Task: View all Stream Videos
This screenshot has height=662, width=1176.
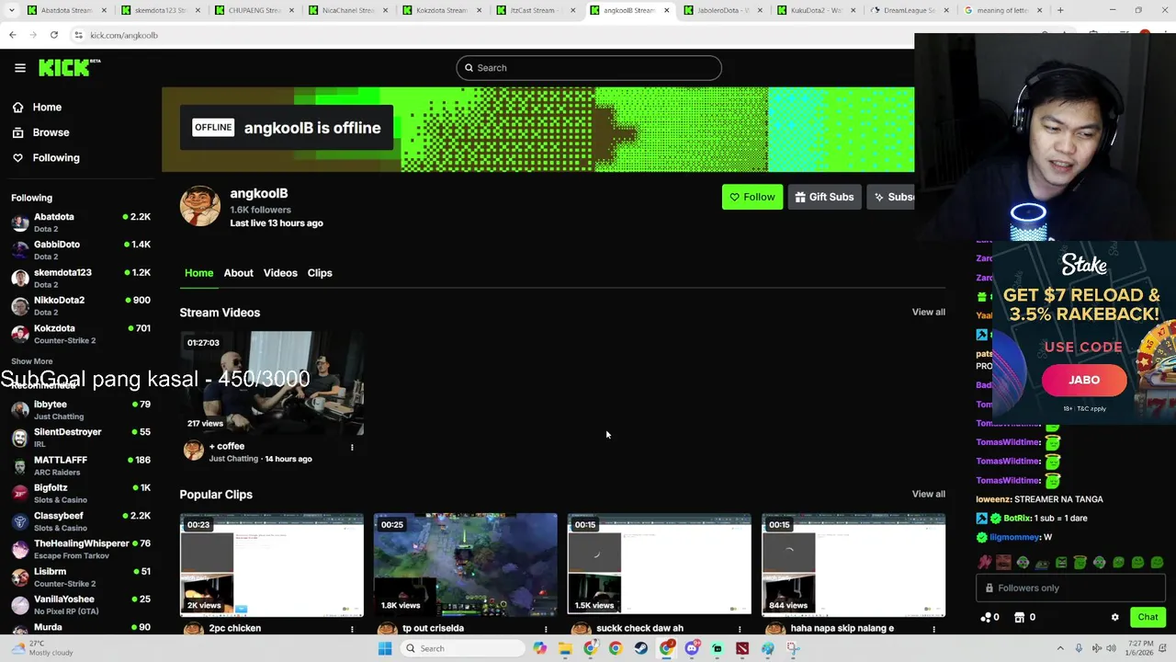Action: click(x=928, y=313)
